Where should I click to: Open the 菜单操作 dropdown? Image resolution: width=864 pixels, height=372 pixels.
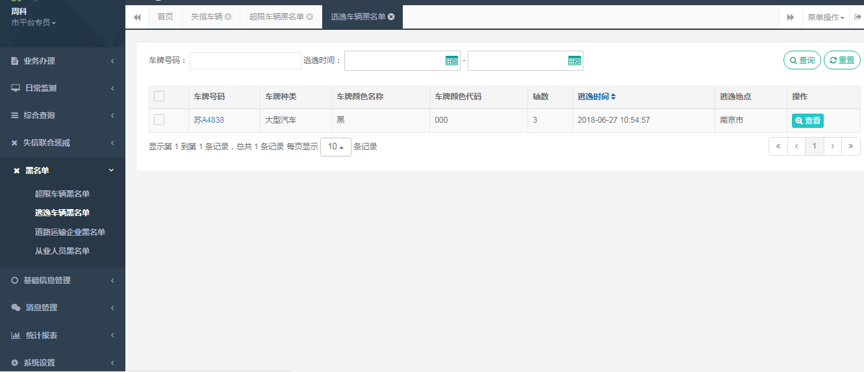click(x=826, y=17)
